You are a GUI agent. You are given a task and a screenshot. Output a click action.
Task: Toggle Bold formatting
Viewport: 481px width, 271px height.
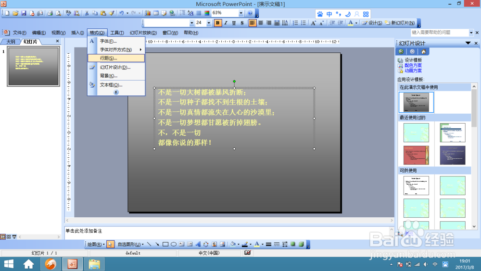[x=217, y=23]
